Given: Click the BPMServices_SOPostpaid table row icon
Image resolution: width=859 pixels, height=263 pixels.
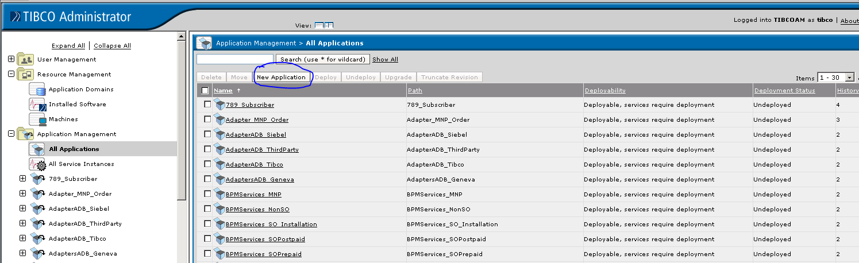Looking at the screenshot, I should tap(219, 239).
